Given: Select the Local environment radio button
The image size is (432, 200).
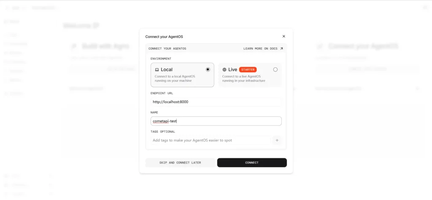Looking at the screenshot, I should click(x=208, y=69).
